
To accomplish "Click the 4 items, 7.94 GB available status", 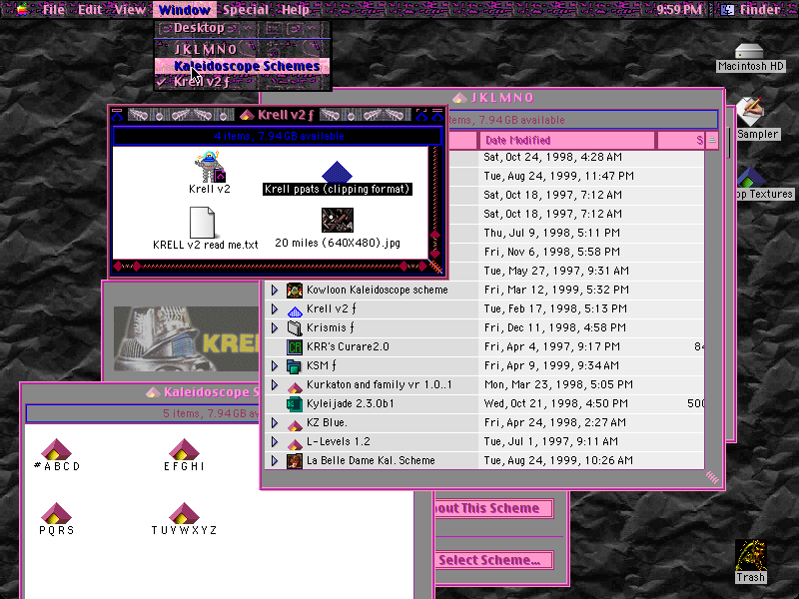I will tap(278, 136).
